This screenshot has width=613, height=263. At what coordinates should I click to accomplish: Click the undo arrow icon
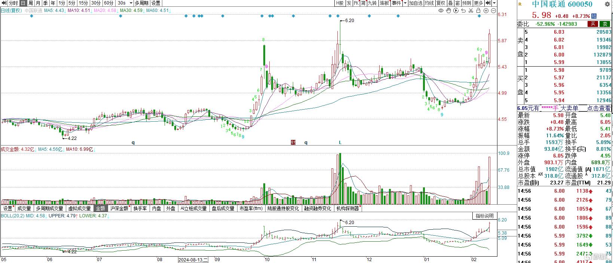464,10
